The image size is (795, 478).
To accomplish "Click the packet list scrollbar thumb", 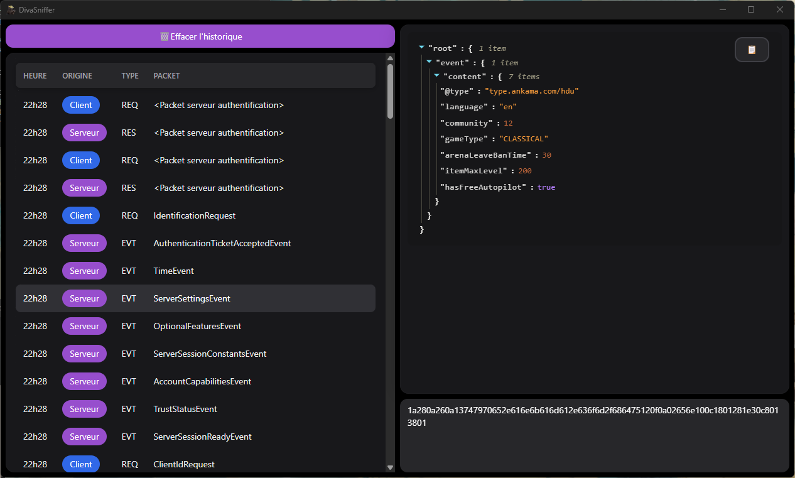I will (x=390, y=91).
